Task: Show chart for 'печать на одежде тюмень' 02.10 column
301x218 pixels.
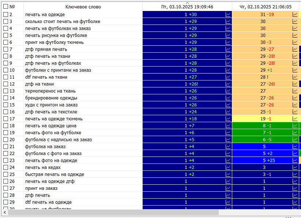Action: coord(295,119)
